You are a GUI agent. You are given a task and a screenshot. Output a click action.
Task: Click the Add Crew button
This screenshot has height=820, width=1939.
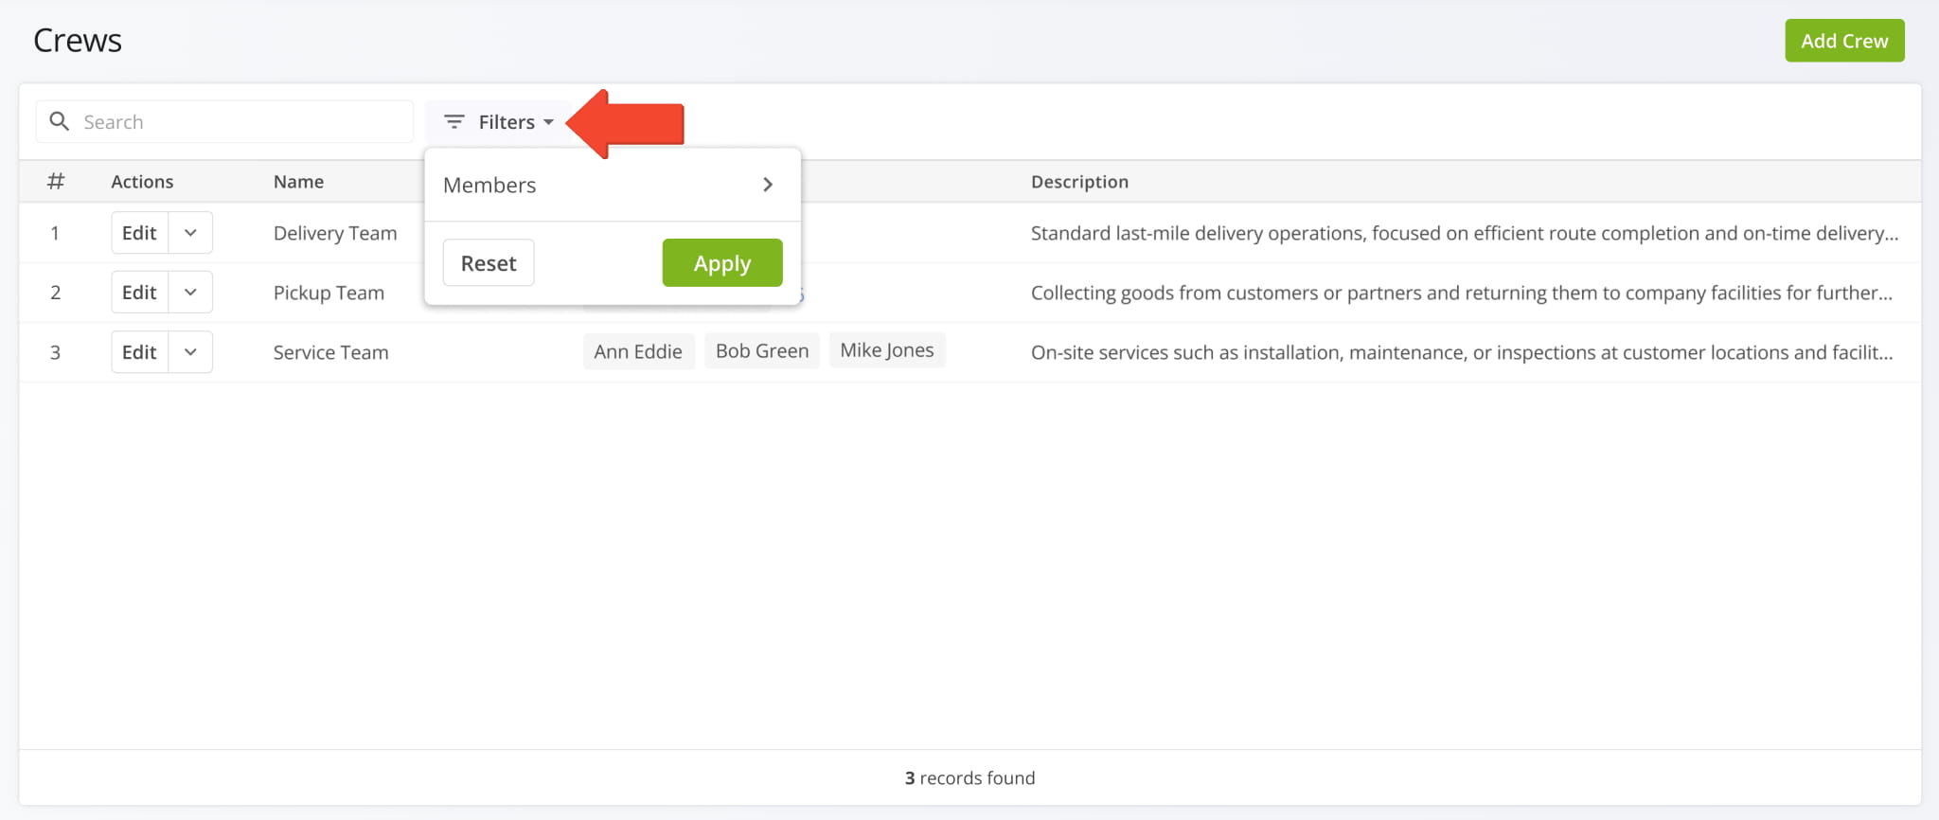click(1843, 41)
